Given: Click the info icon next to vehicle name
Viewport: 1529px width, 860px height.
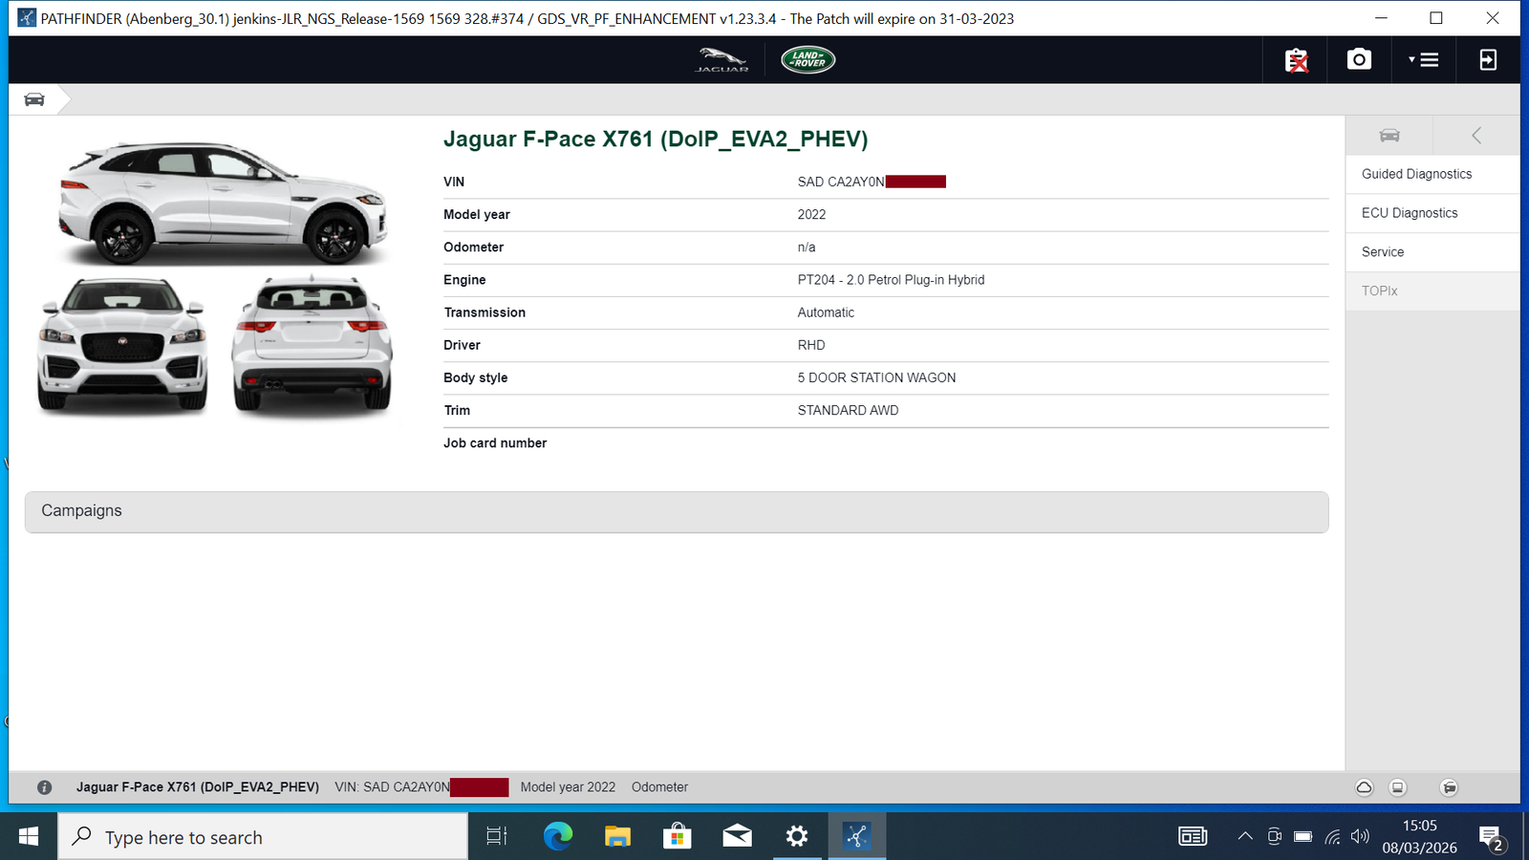Looking at the screenshot, I should tap(44, 786).
